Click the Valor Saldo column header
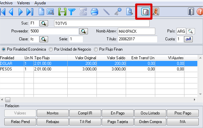Viewport: 203px width, 128px height. point(111,58)
